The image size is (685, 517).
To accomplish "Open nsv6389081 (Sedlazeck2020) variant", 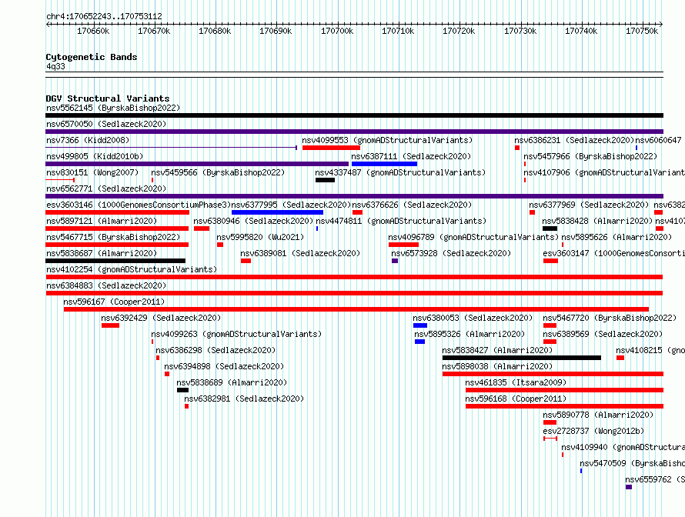I will [300, 253].
